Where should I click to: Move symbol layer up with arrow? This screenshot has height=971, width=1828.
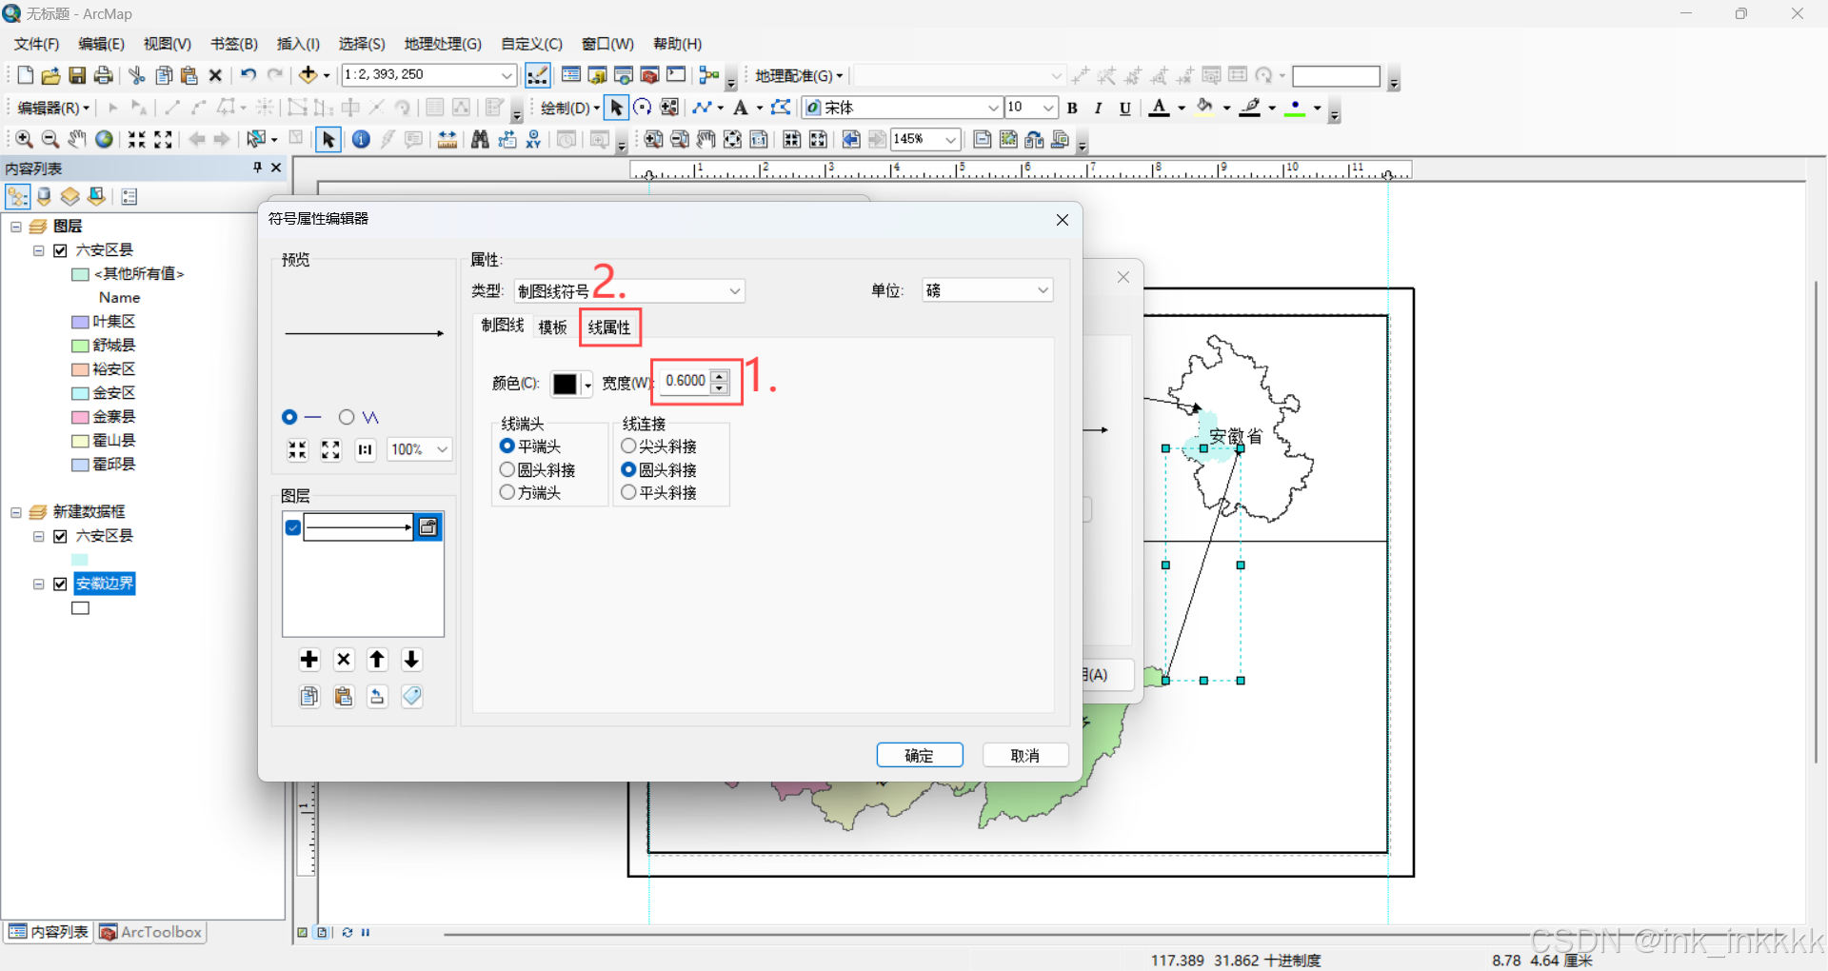tap(377, 660)
